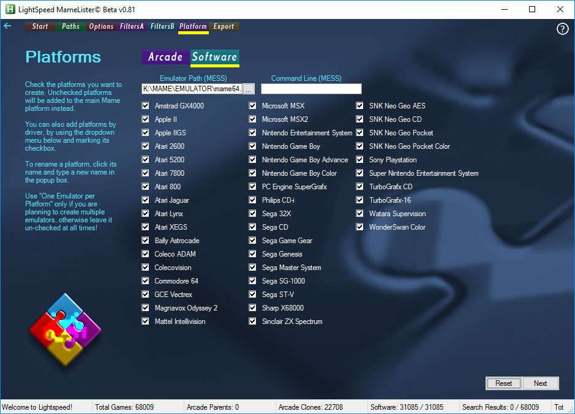Uncheck the Colecovision checkbox
Viewport: 575px width, 414px height.
(x=145, y=267)
